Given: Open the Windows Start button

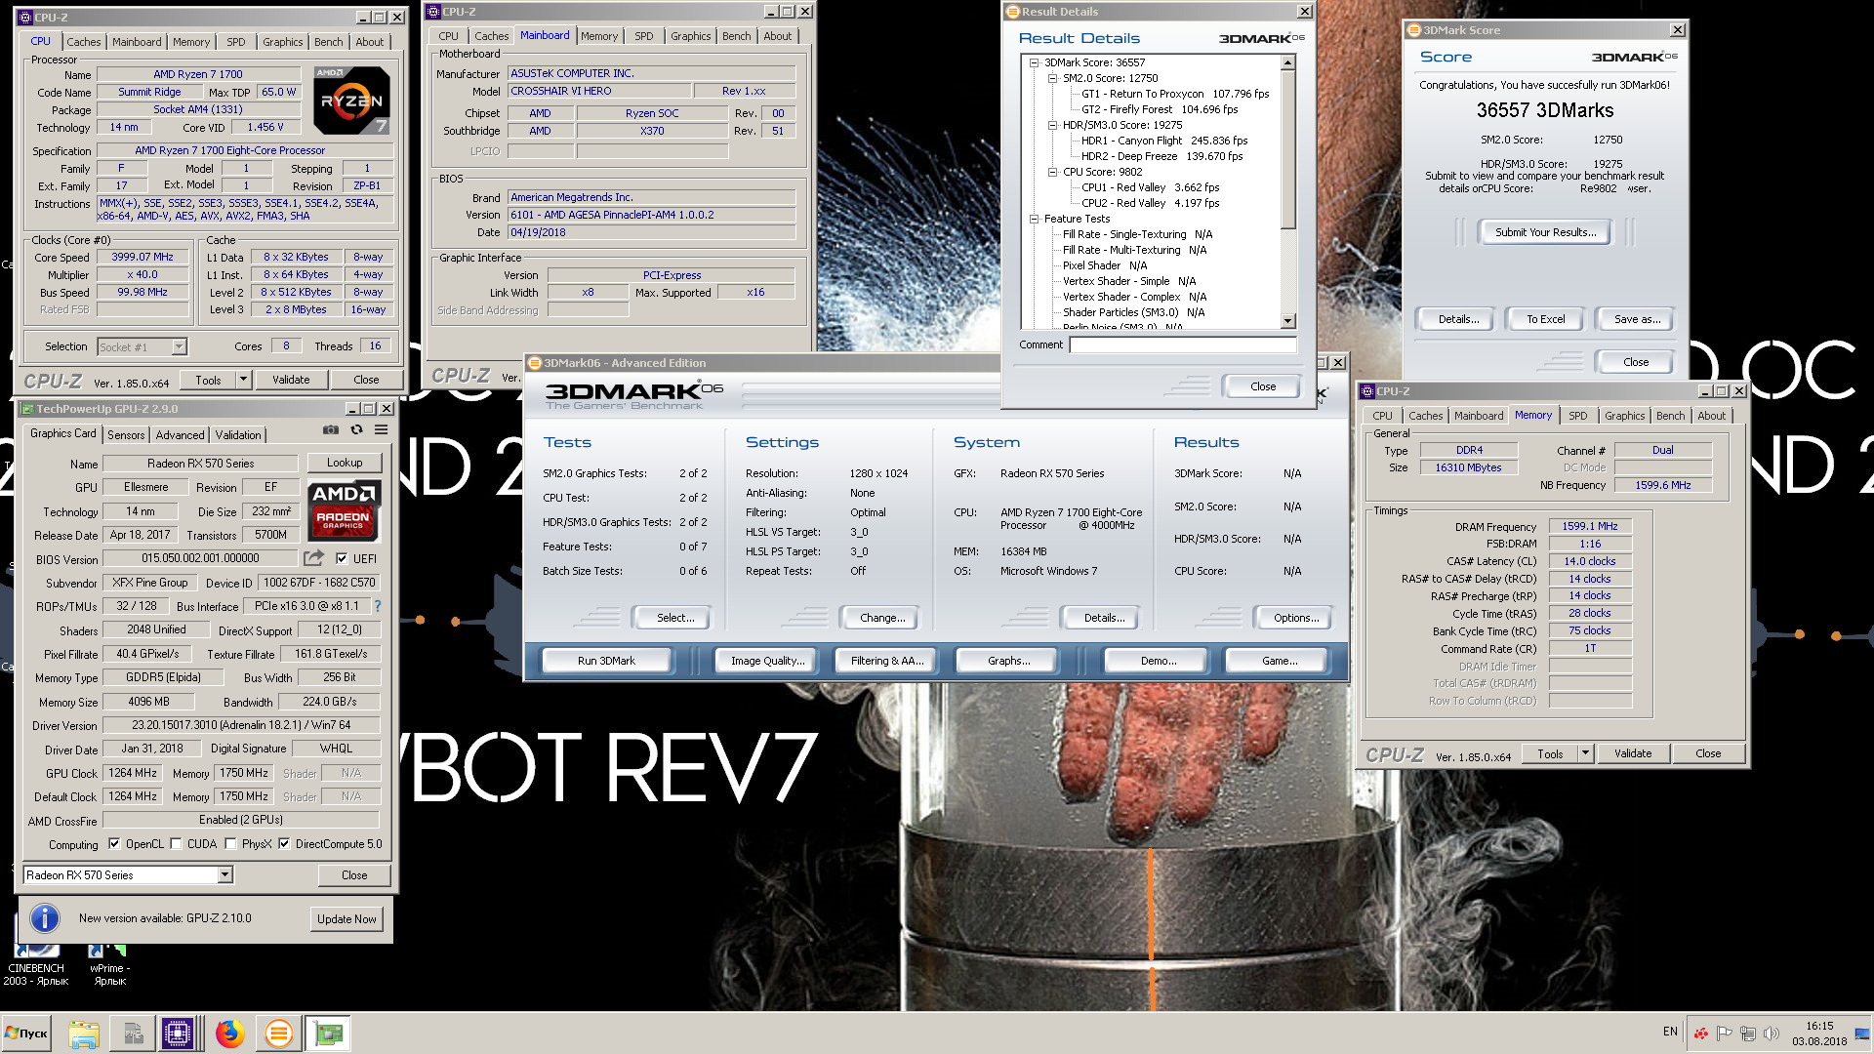Looking at the screenshot, I should [26, 1033].
